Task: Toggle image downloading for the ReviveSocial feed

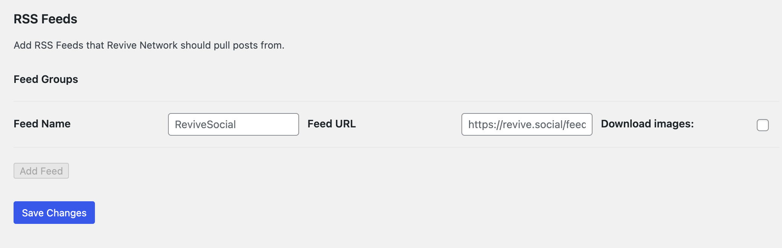Action: (x=762, y=125)
